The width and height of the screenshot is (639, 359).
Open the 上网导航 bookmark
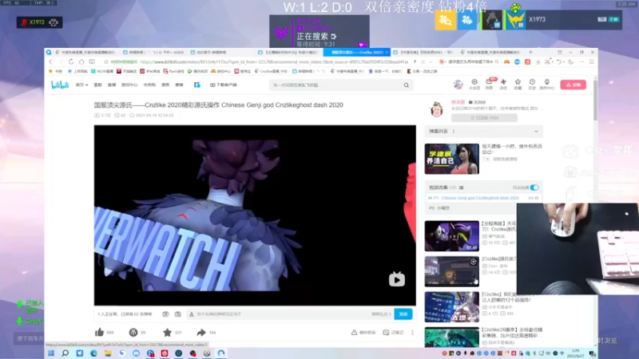pyautogui.click(x=77, y=71)
